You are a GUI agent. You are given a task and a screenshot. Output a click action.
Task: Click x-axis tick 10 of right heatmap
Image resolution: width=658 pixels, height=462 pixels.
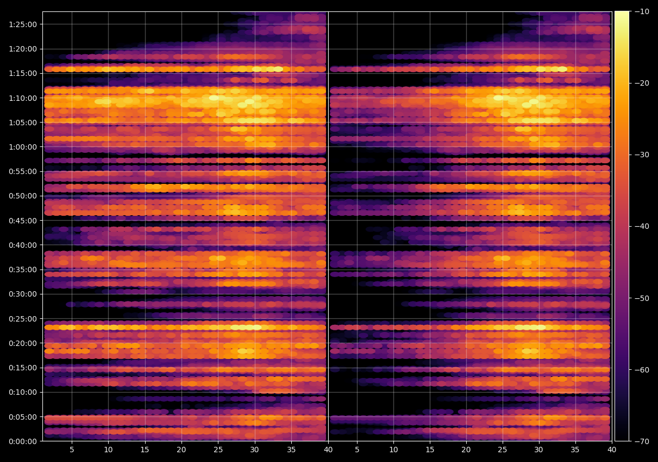click(x=393, y=450)
